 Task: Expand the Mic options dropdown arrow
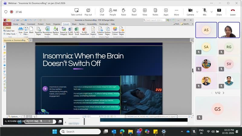pyautogui.click(x=211, y=12)
